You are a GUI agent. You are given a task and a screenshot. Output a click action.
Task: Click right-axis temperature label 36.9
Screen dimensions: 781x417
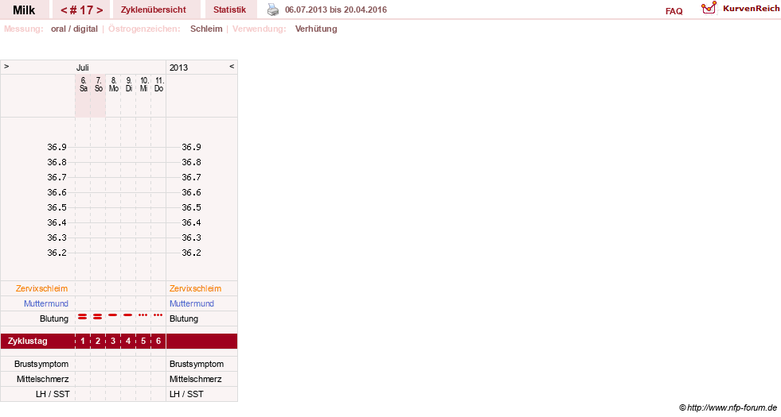point(191,147)
